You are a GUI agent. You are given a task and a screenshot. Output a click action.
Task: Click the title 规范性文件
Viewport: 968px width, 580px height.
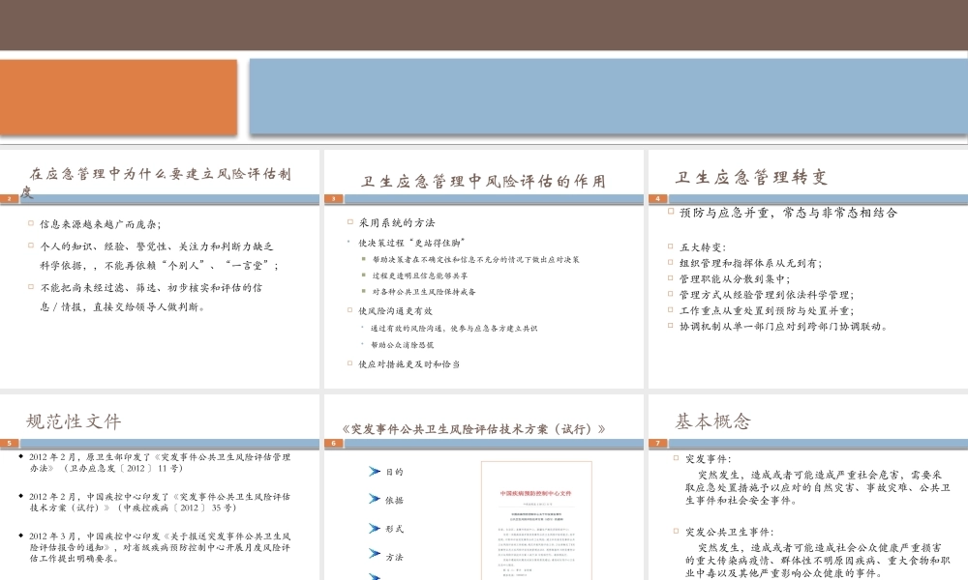click(74, 421)
